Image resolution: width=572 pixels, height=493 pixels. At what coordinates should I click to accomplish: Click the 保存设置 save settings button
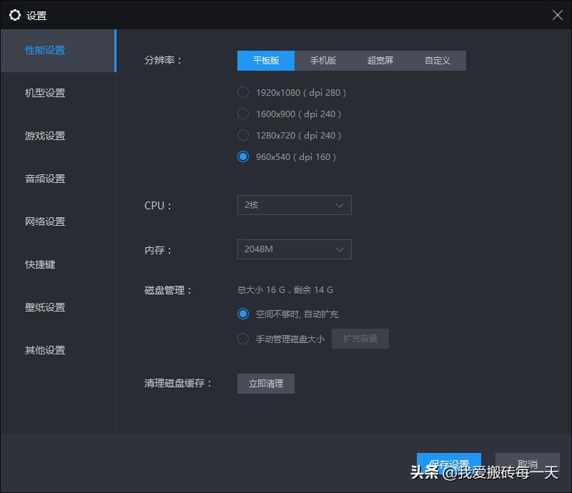pyautogui.click(x=449, y=463)
